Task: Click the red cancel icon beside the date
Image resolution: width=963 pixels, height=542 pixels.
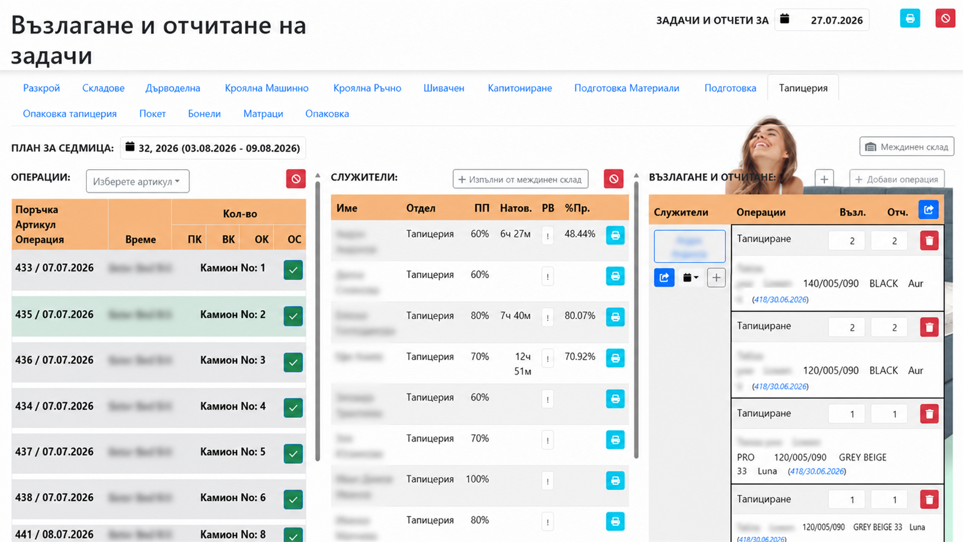Action: pos(945,19)
